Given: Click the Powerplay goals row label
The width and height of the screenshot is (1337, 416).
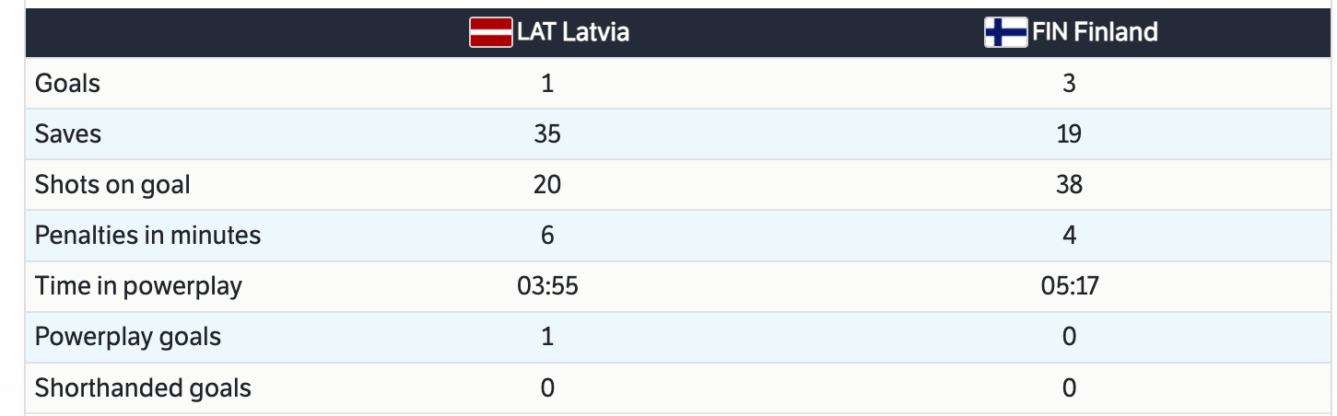Looking at the screenshot, I should point(128,337).
